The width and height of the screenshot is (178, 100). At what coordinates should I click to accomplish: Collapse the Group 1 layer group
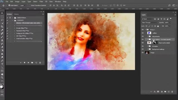click(x=145, y=30)
